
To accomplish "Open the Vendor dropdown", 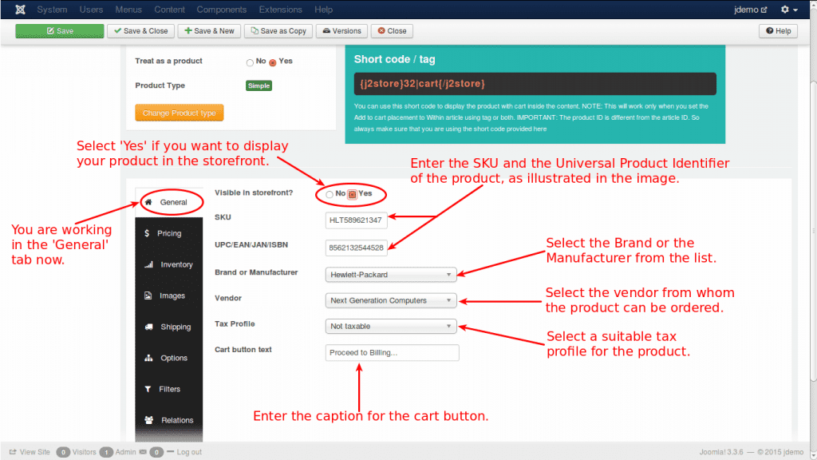I will coord(390,300).
